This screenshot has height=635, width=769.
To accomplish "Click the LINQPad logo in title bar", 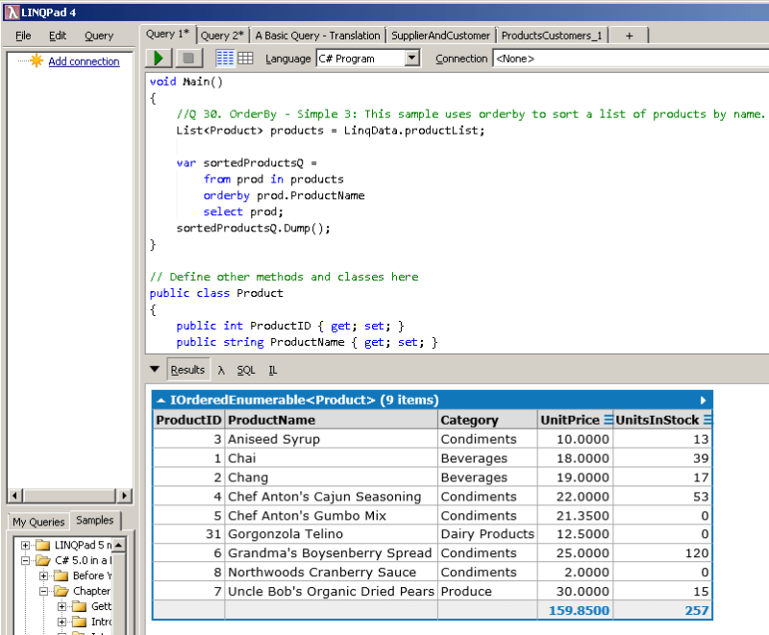I will 12,12.
